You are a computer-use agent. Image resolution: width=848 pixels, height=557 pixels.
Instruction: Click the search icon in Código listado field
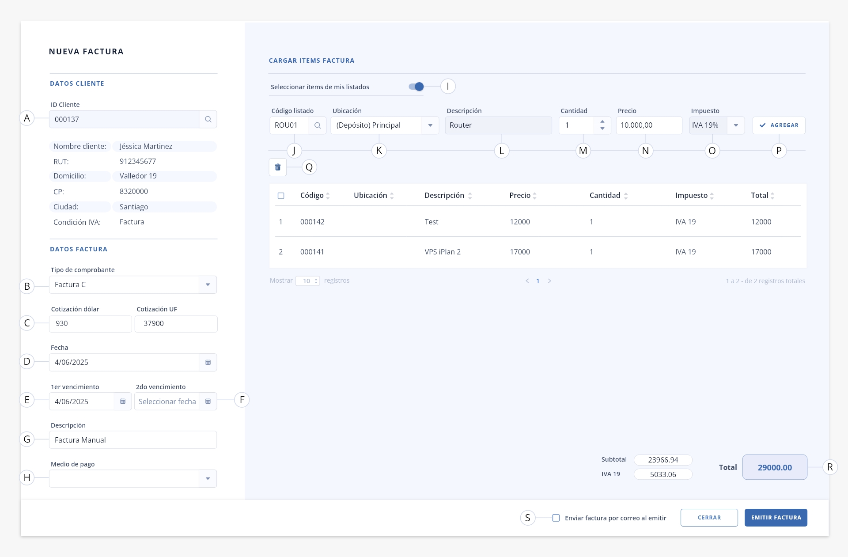(318, 125)
